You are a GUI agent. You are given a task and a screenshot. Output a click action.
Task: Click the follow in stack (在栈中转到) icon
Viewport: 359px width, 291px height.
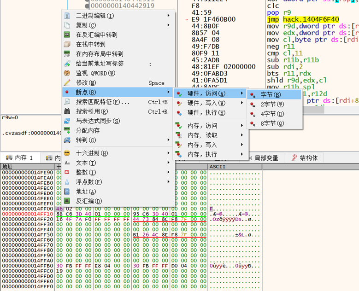click(x=67, y=44)
